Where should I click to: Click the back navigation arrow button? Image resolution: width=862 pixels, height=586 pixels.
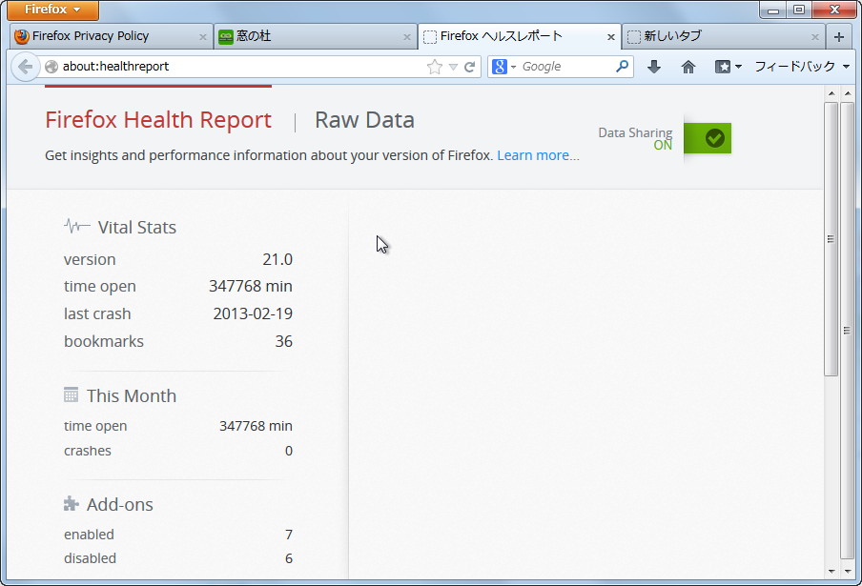click(26, 67)
